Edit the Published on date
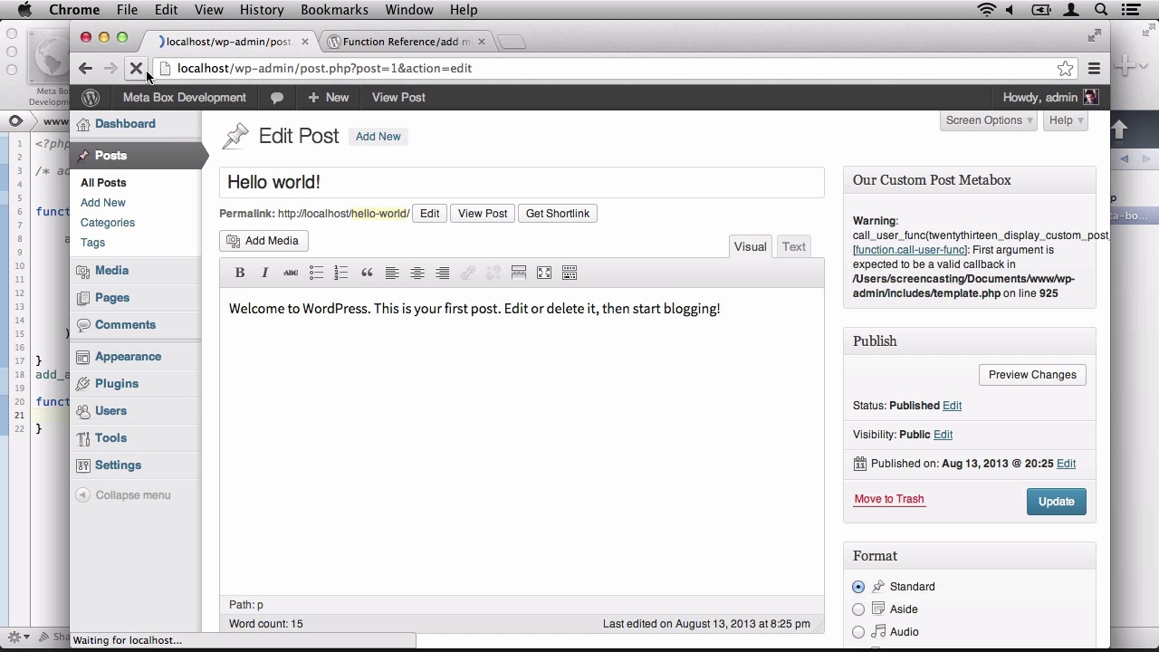 click(x=1066, y=464)
